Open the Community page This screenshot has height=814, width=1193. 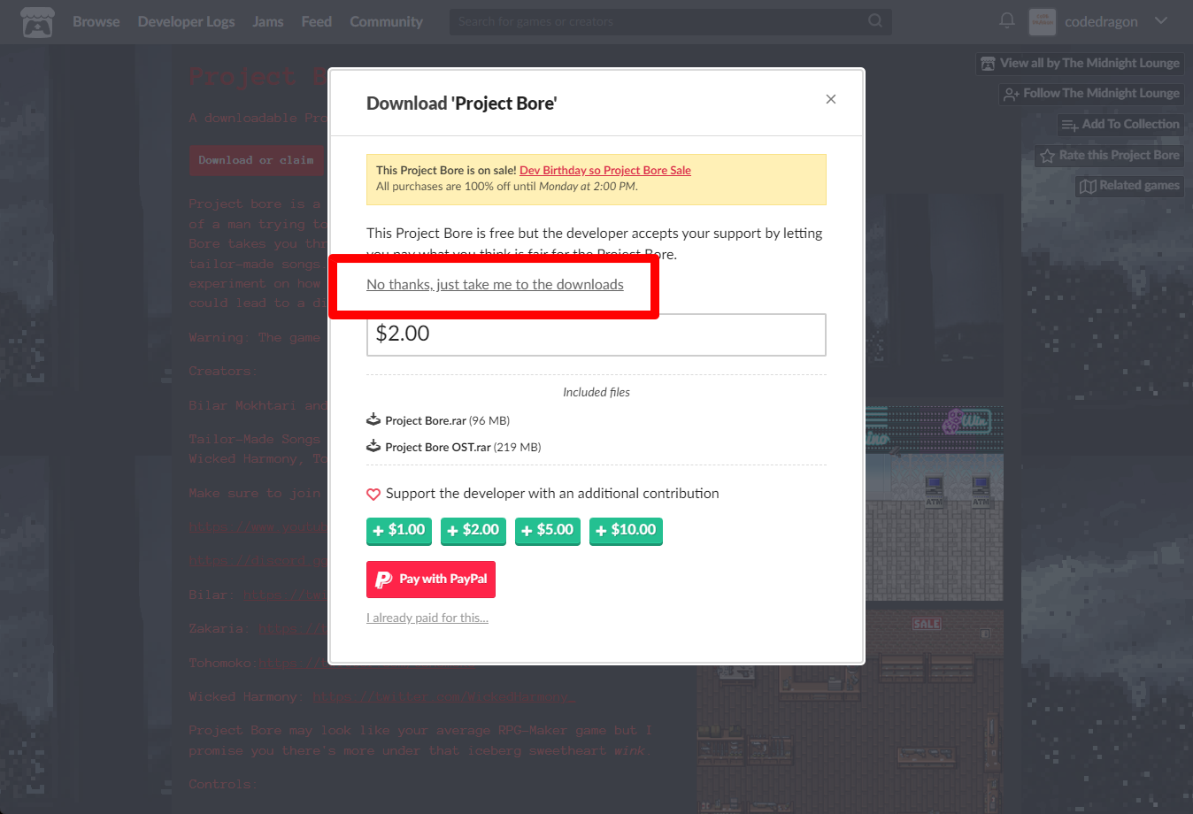(386, 22)
